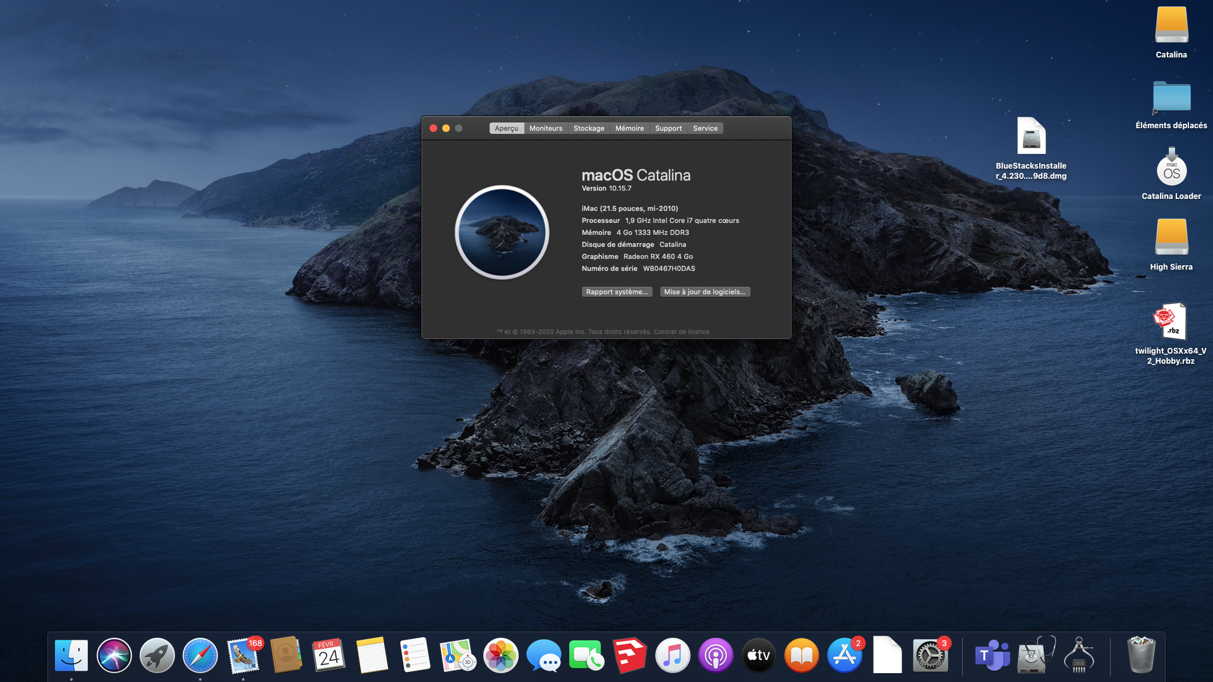Open Safari from the dock
This screenshot has width=1213, height=682.
pos(200,655)
